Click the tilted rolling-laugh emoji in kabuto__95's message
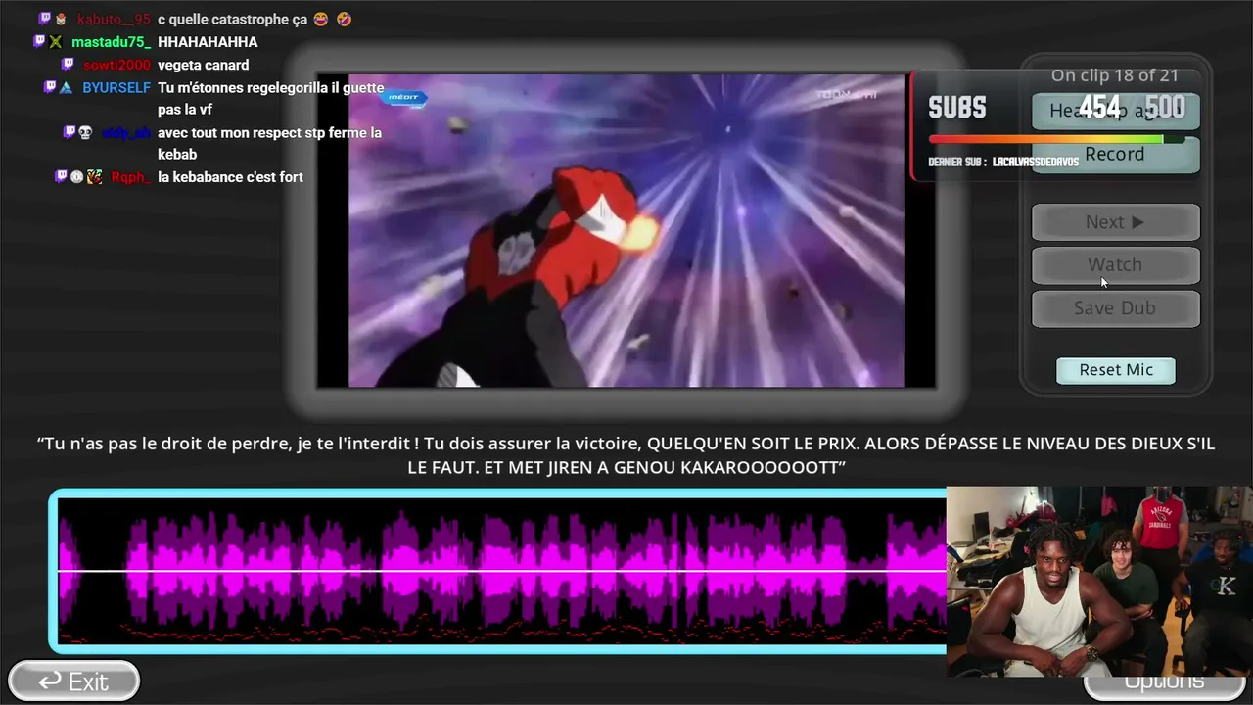This screenshot has width=1253, height=705. coord(344,19)
